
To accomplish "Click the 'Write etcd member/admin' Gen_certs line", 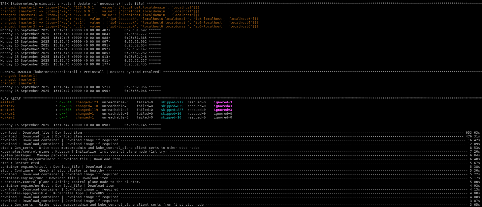I will click(240, 148).
